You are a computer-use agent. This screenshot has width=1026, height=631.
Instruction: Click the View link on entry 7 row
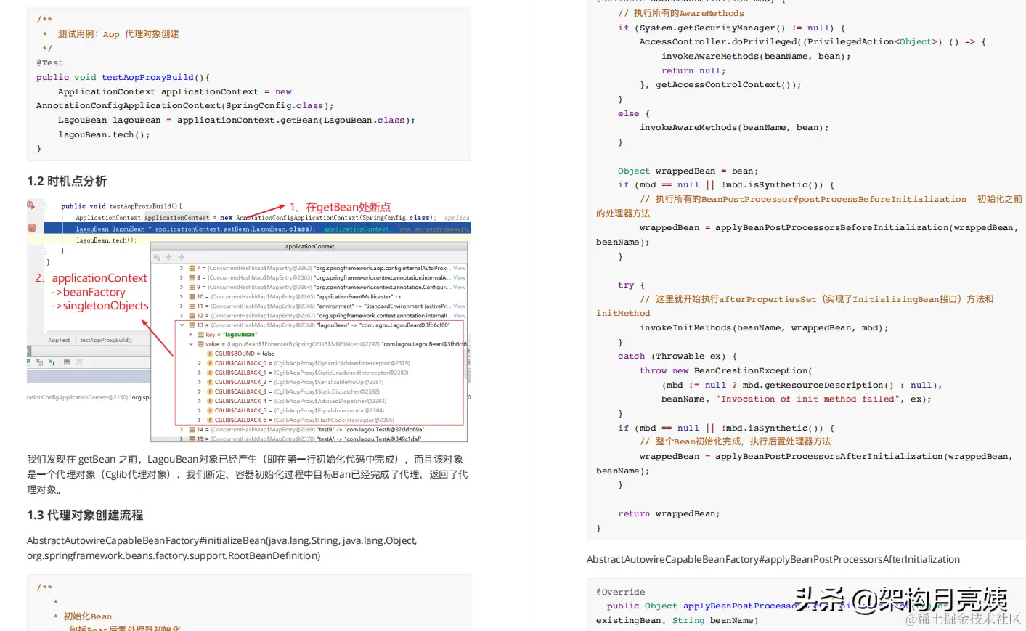(459, 268)
